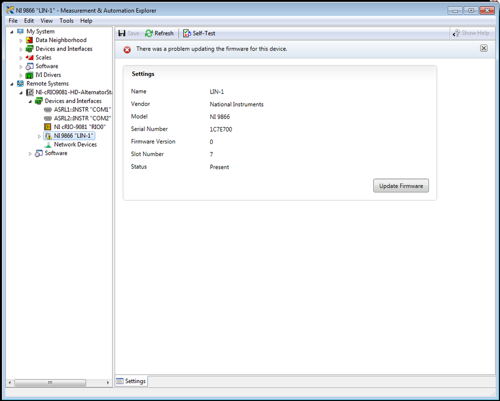Image resolution: width=500 pixels, height=401 pixels.
Task: Click the NI-cRIO9081 controller icon
Action: click(x=30, y=92)
